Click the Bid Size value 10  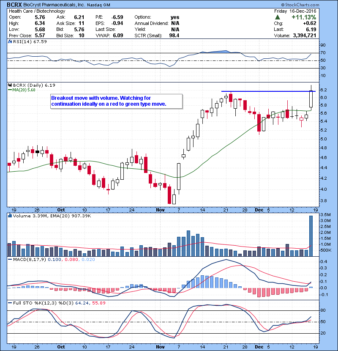point(82,36)
